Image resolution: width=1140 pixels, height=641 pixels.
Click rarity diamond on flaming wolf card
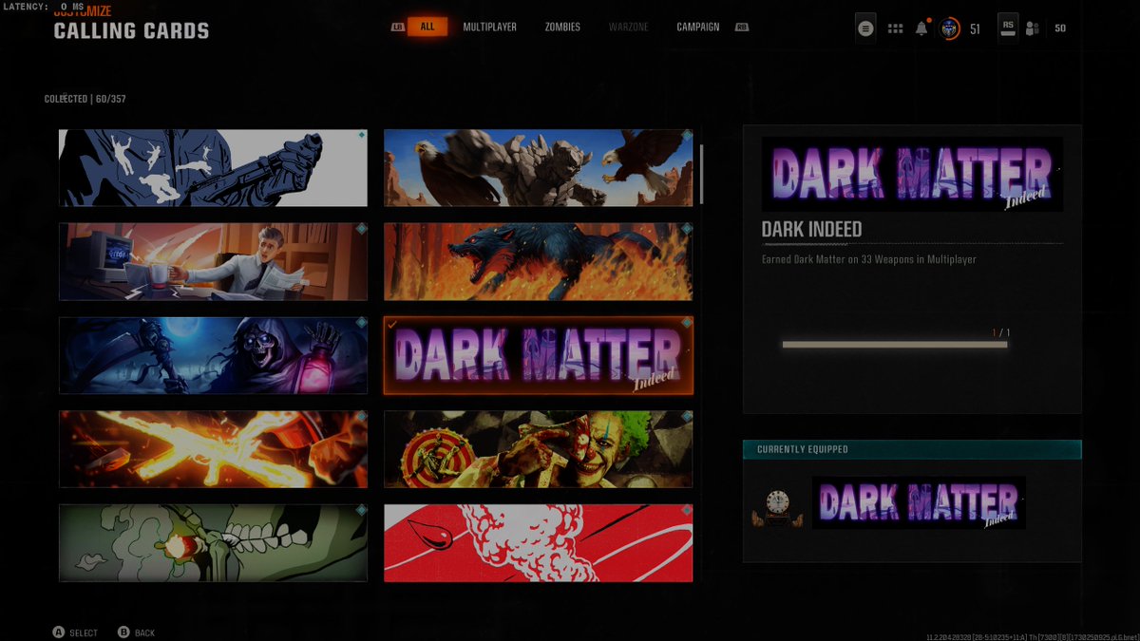tap(686, 231)
